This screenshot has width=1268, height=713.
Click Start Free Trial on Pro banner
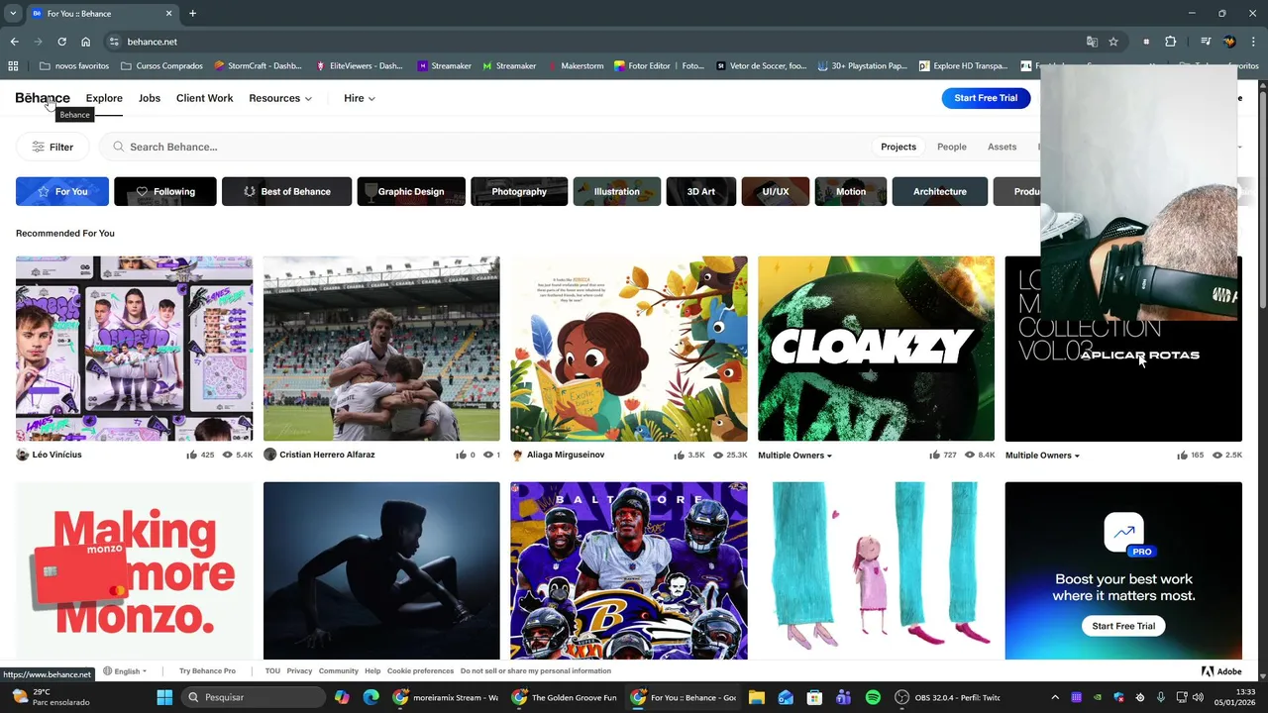coord(1123,626)
